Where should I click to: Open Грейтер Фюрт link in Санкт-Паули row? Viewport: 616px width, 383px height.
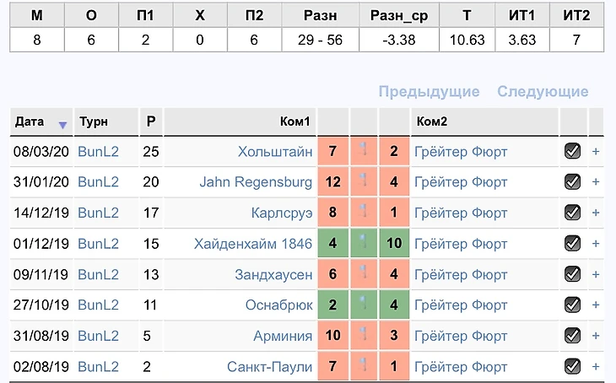coord(461,366)
